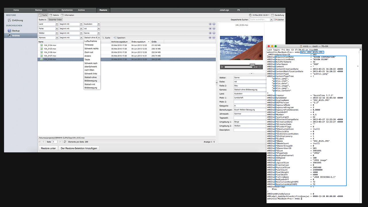
Task: Remove the Wetter search criterion row
Action: pyautogui.click(x=214, y=33)
